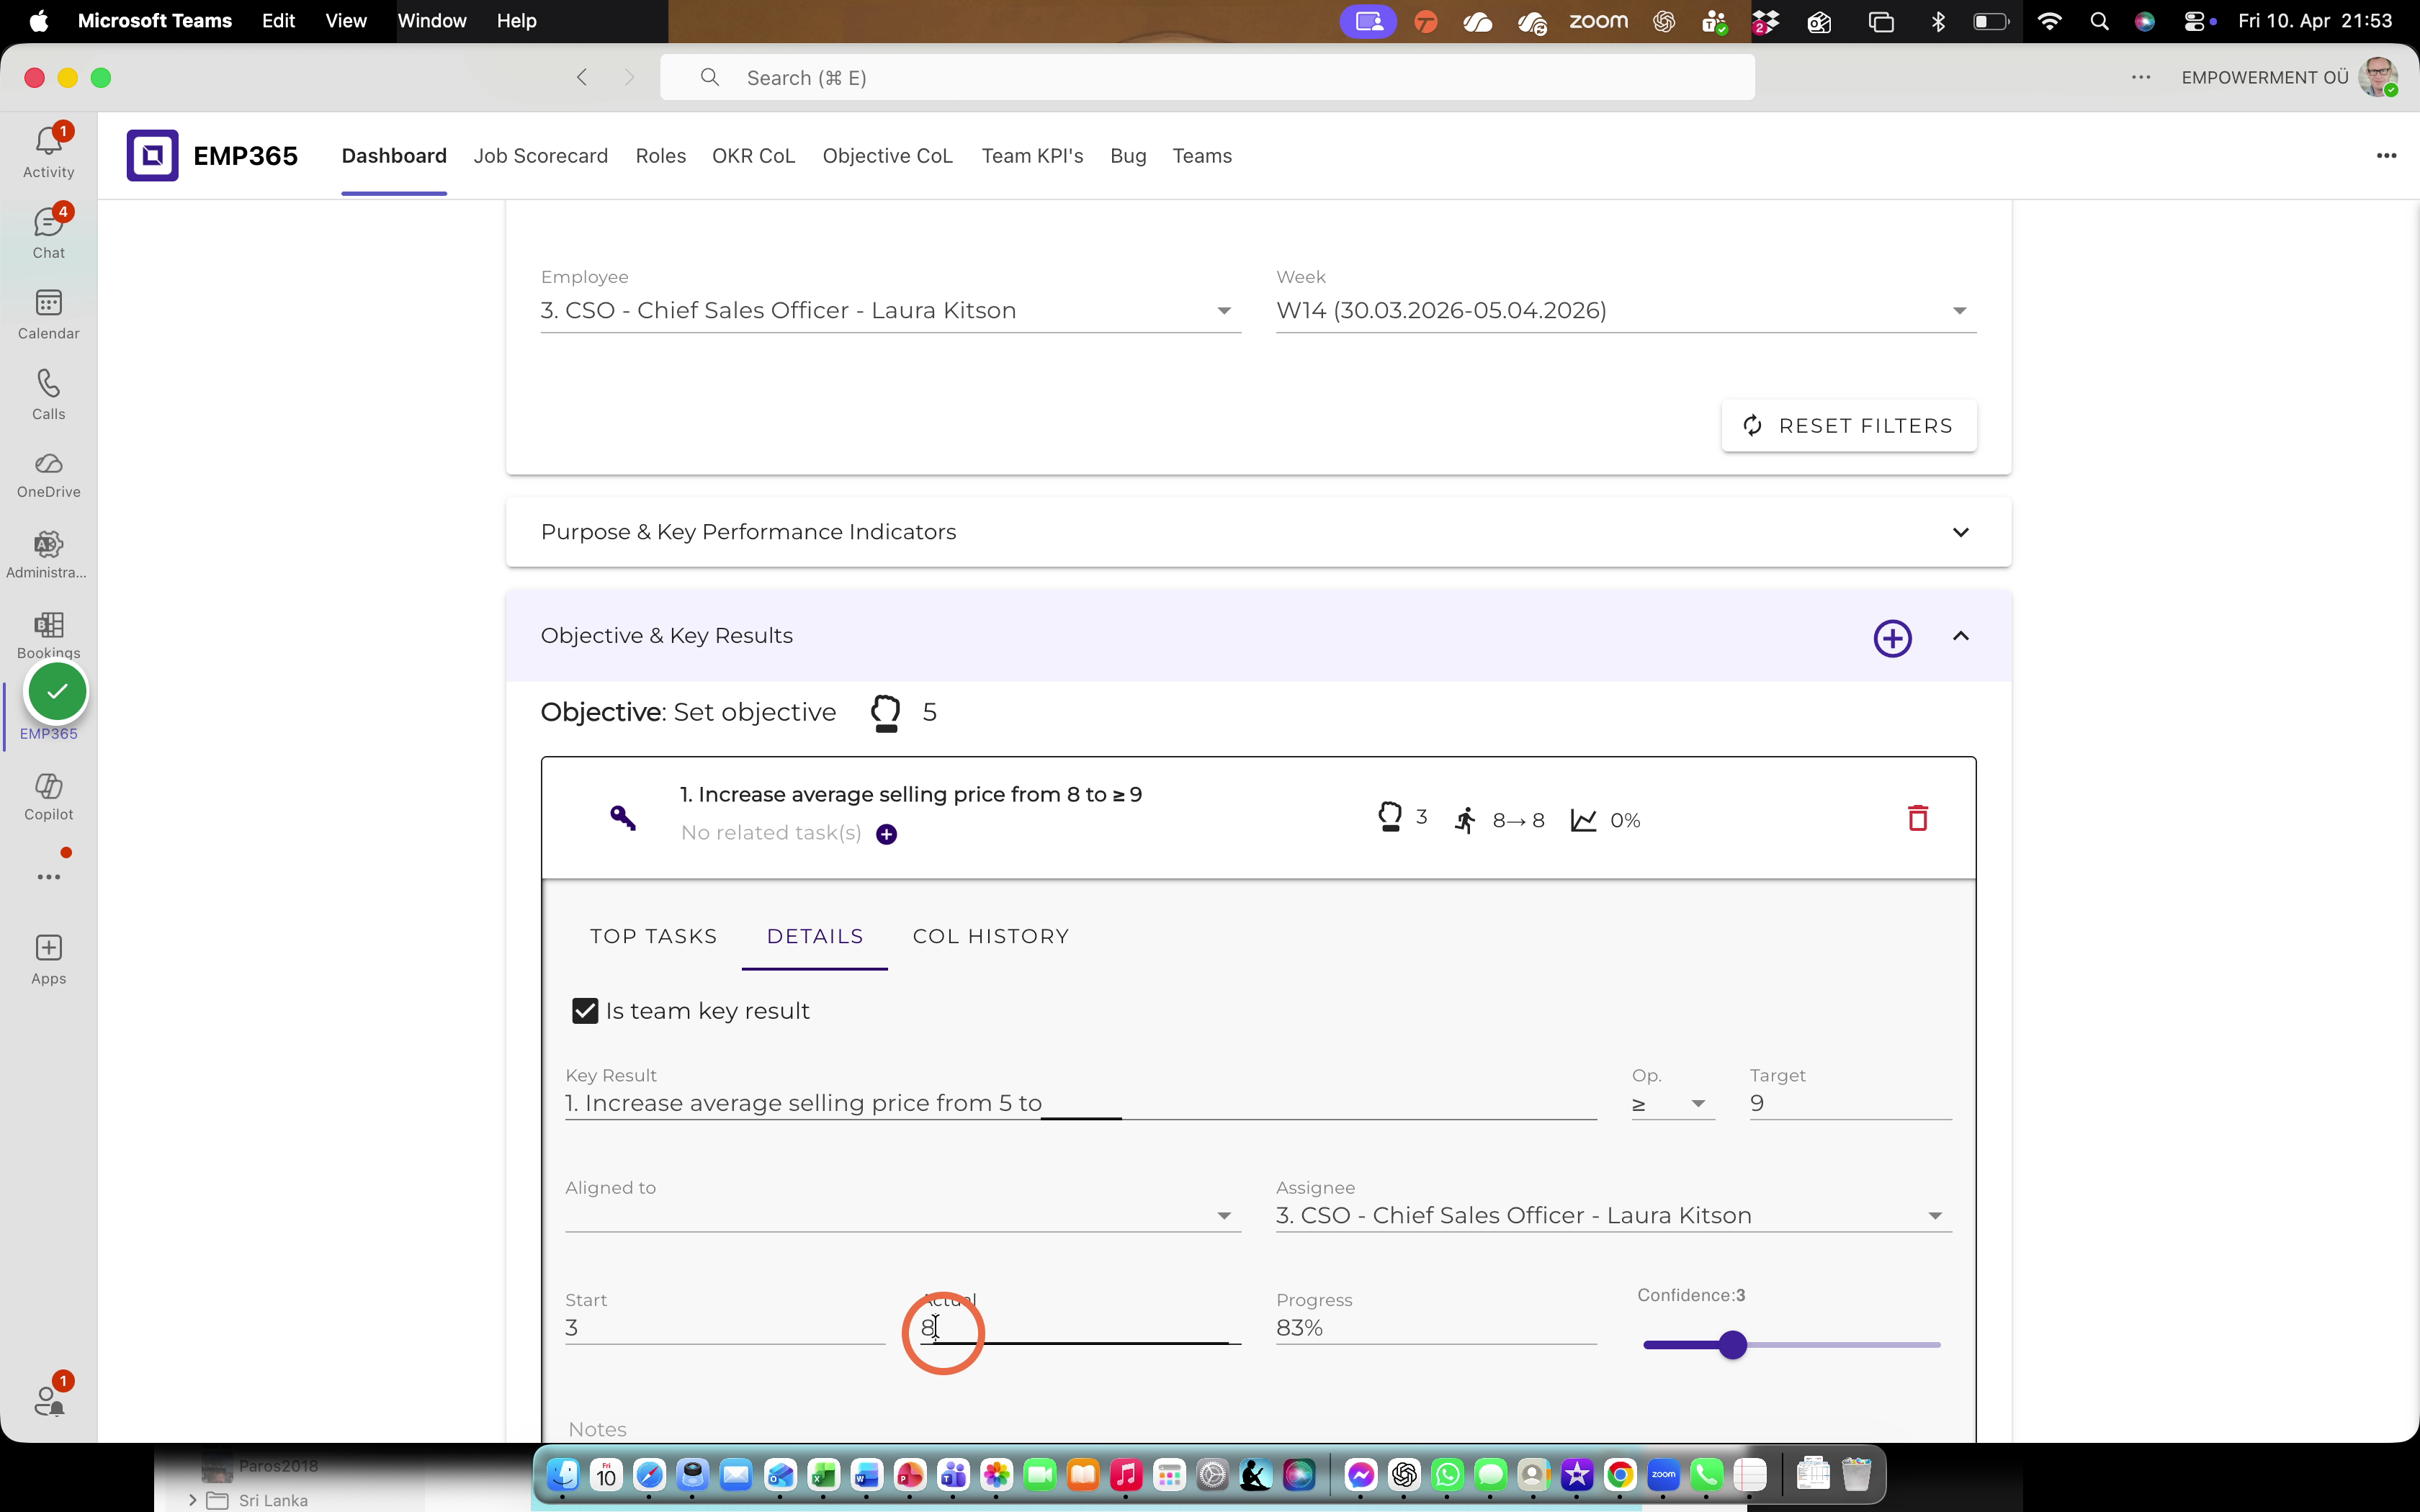Image resolution: width=2420 pixels, height=1512 pixels.
Task: Open the Assignee dropdown
Action: pyautogui.click(x=1613, y=1216)
